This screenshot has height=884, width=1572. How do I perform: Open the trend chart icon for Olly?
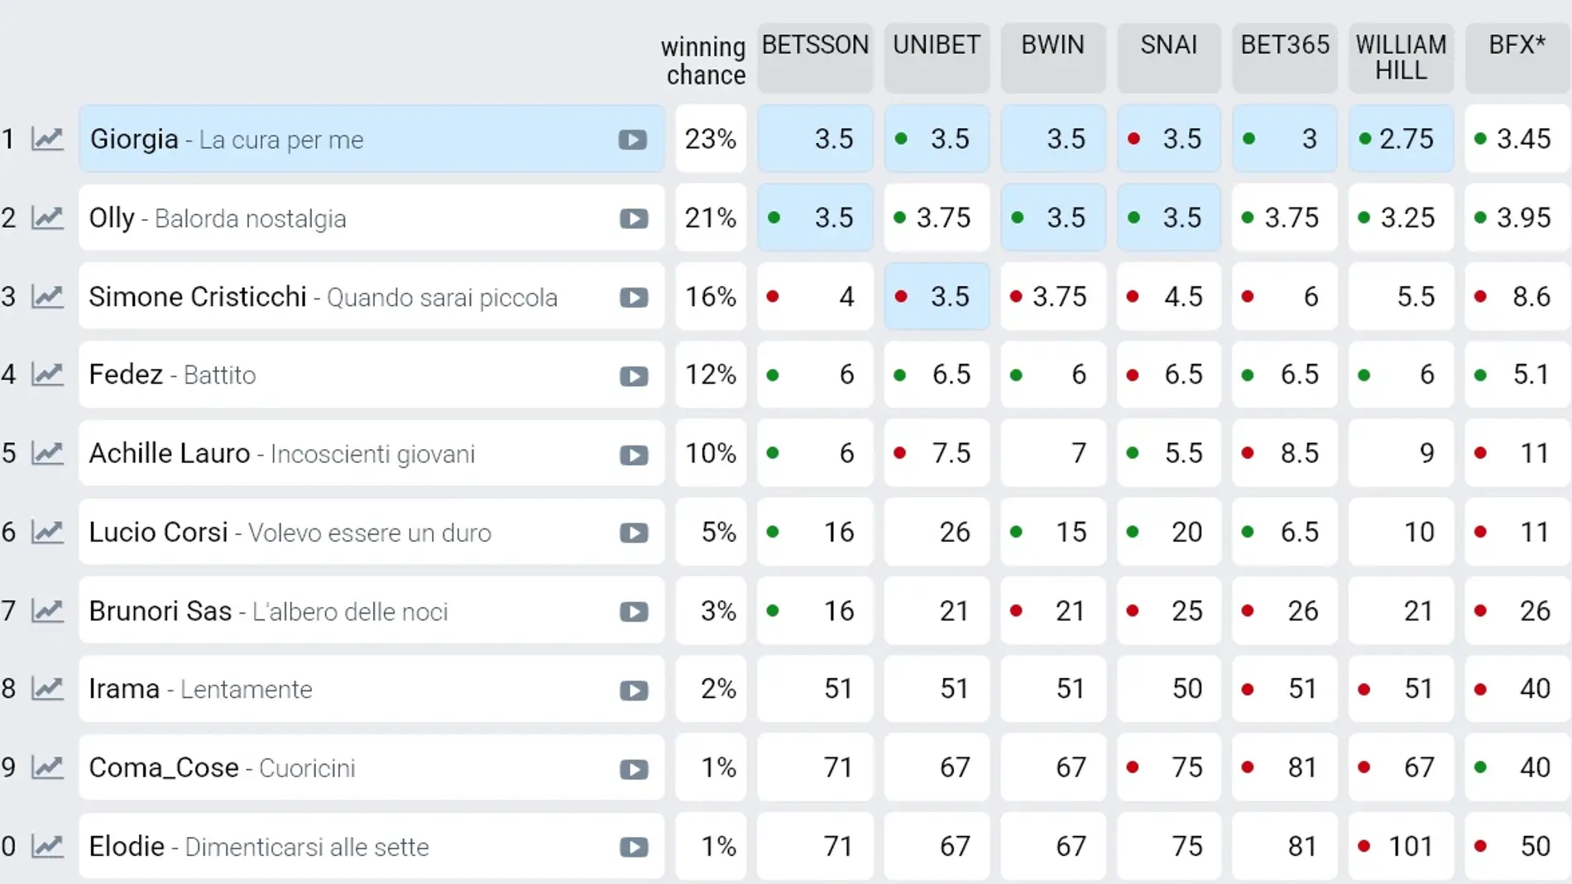47,217
